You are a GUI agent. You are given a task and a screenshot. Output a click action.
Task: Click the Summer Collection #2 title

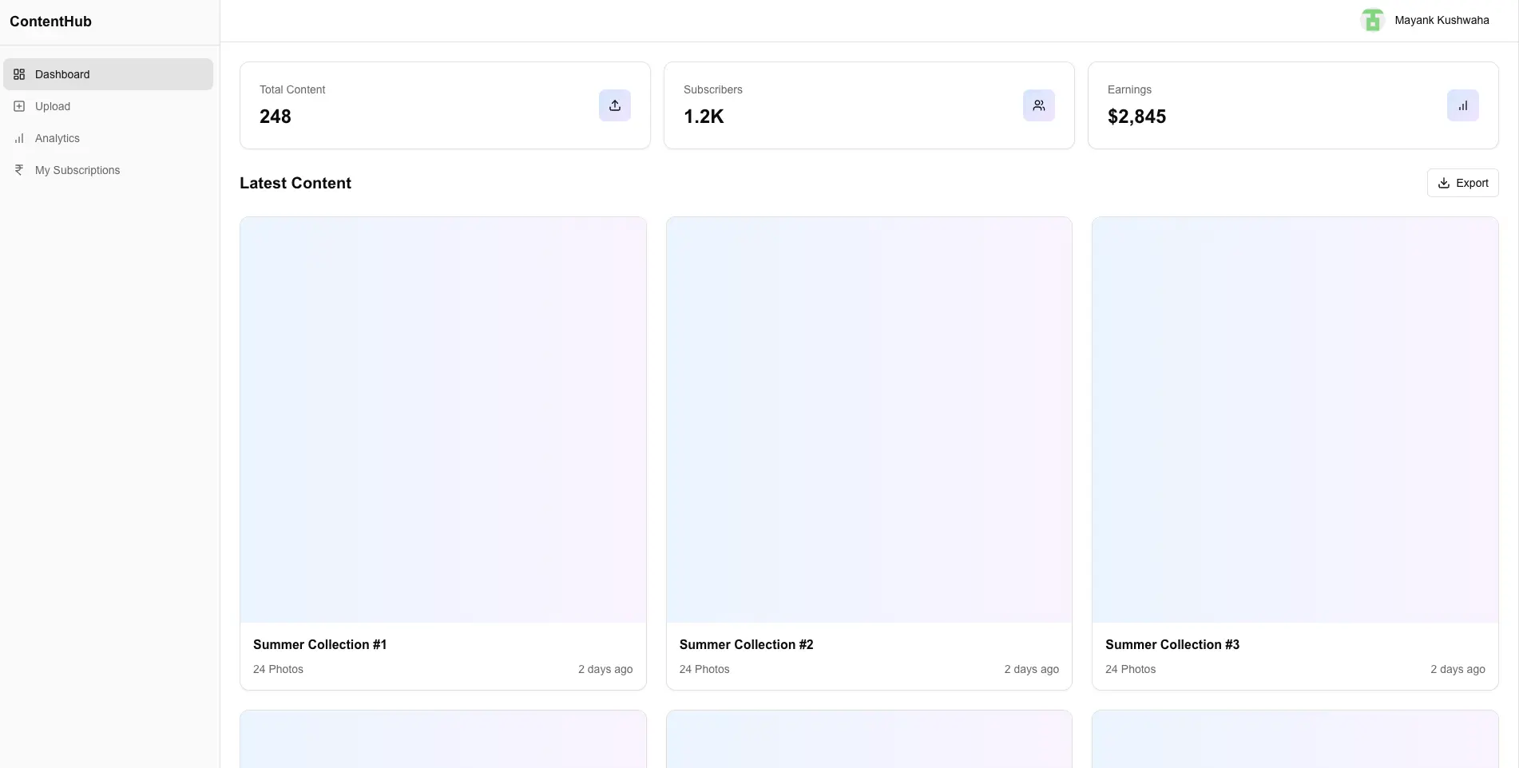(746, 644)
